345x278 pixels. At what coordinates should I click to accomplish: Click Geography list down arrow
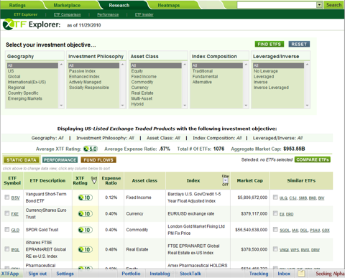click(61, 105)
